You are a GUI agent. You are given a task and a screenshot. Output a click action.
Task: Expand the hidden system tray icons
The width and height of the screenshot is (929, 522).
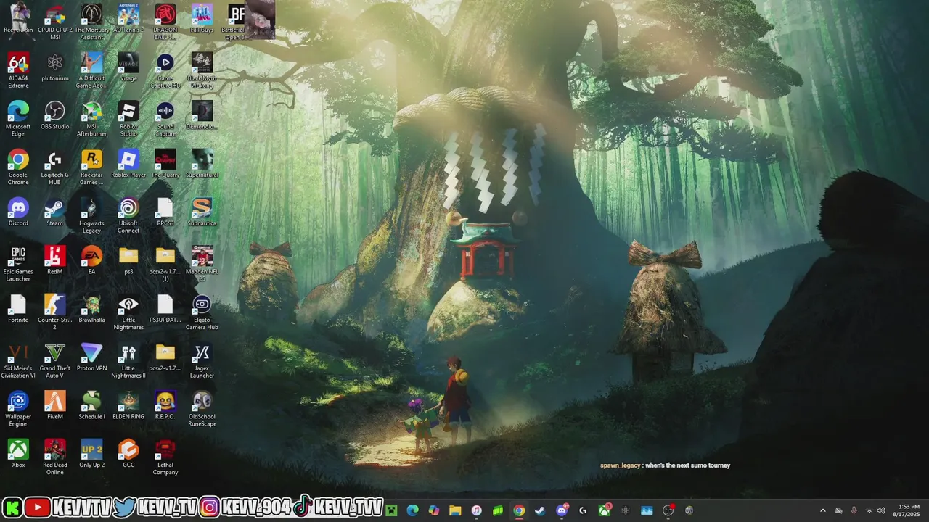click(822, 510)
